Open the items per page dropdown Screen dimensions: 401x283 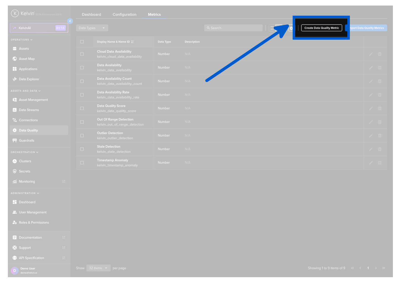(x=98, y=268)
